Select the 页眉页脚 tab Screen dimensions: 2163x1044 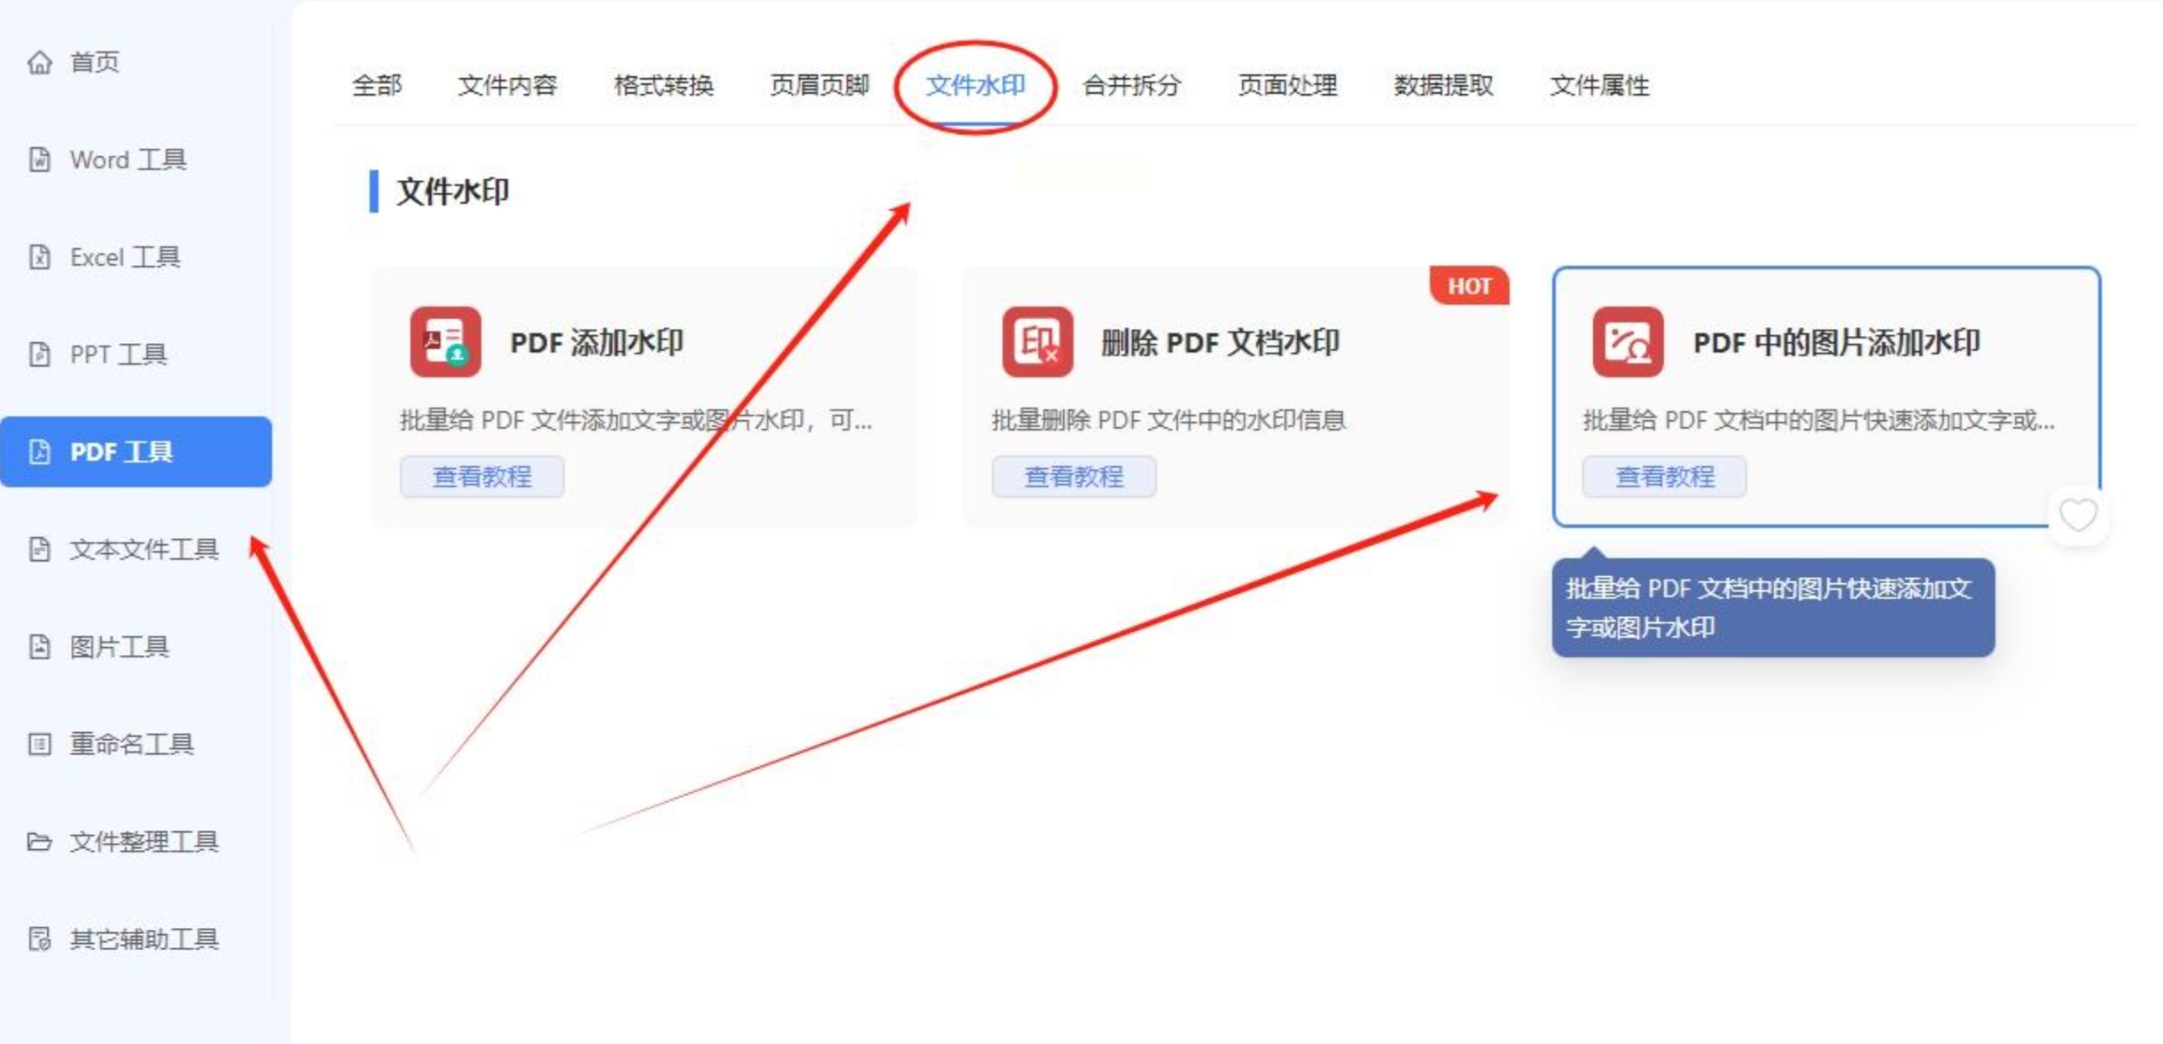click(x=819, y=85)
